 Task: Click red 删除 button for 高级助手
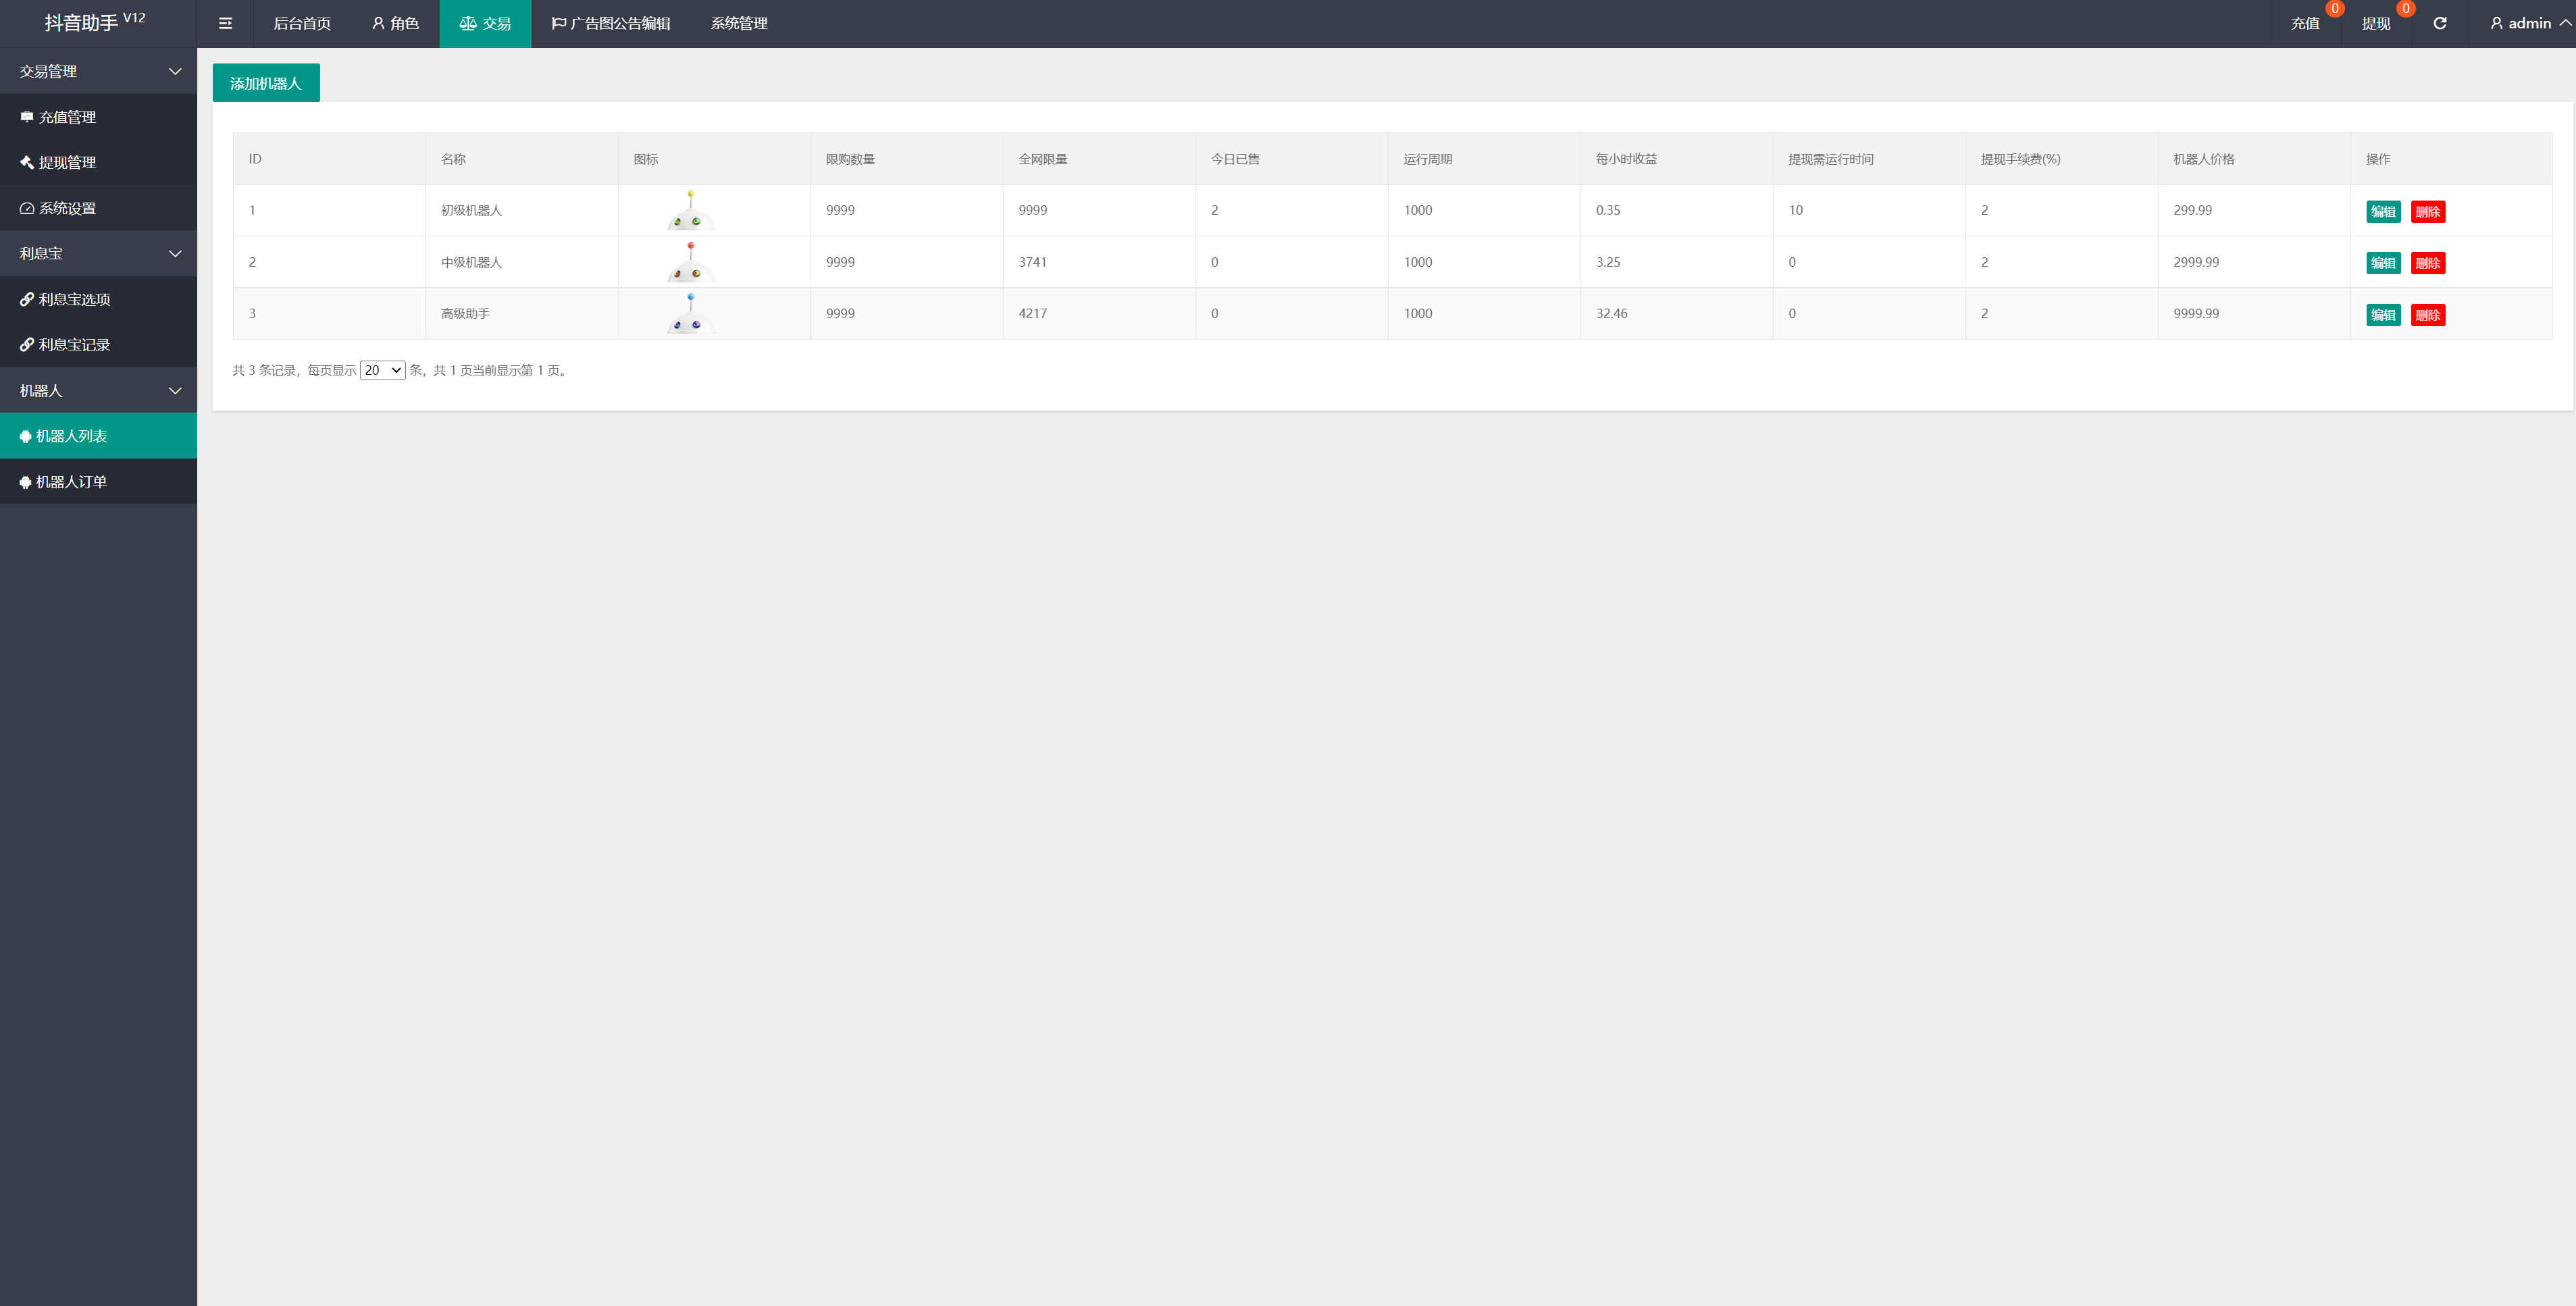2427,315
